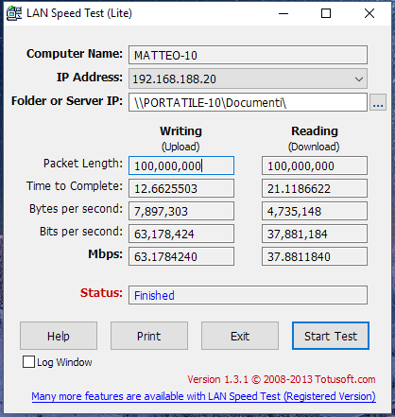Viewport: 395px width, 417px height.
Task: Click the Writing Bytes per second value 7,897,303
Action: coord(181,211)
